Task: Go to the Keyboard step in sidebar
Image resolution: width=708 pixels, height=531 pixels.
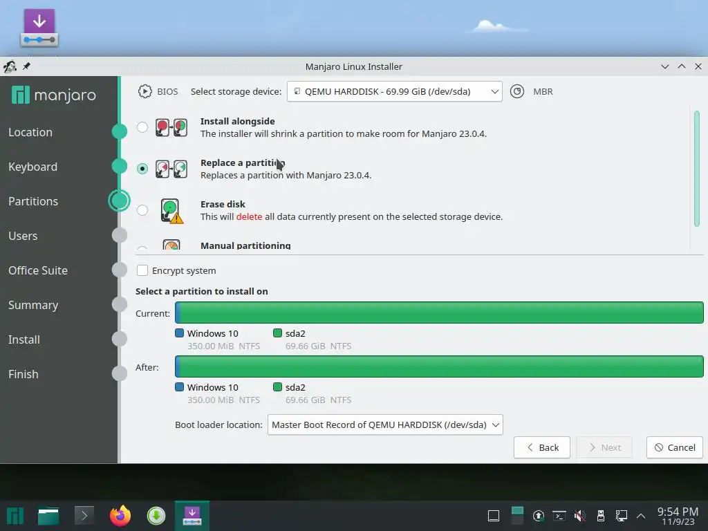Action: coord(33,167)
